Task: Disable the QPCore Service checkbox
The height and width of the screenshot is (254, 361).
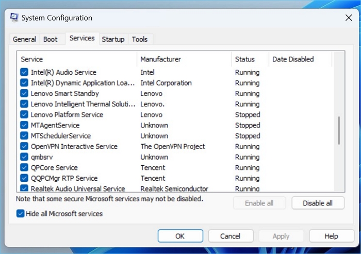Action: click(24, 168)
